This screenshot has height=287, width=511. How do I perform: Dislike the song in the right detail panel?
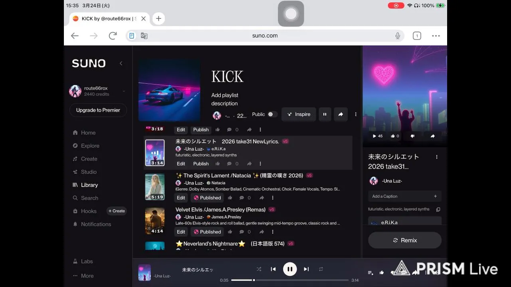[412, 136]
